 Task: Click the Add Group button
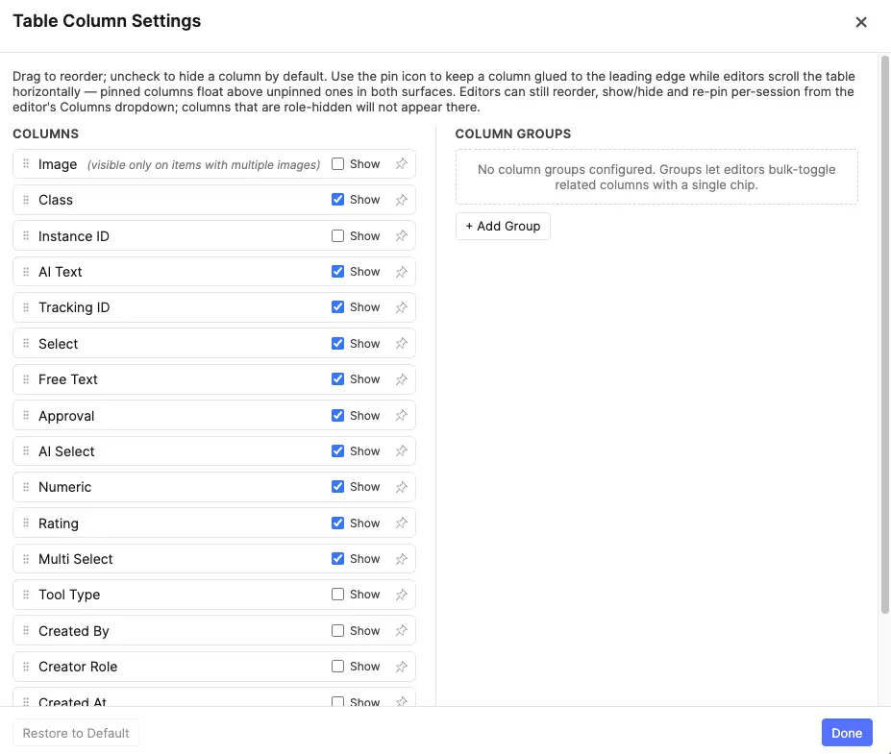tap(503, 226)
